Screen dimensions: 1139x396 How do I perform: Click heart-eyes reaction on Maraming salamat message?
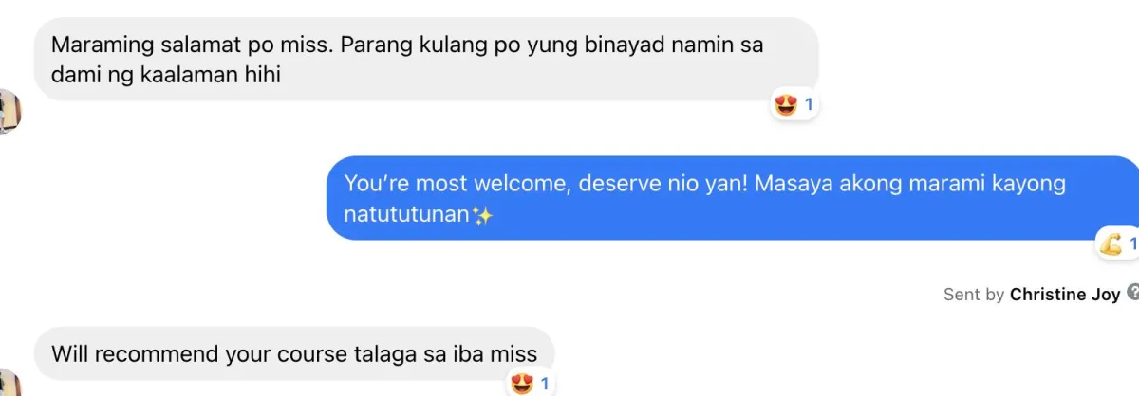point(786,105)
